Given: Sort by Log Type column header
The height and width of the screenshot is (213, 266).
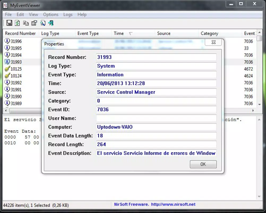Looking at the screenshot, I should click(57, 33).
